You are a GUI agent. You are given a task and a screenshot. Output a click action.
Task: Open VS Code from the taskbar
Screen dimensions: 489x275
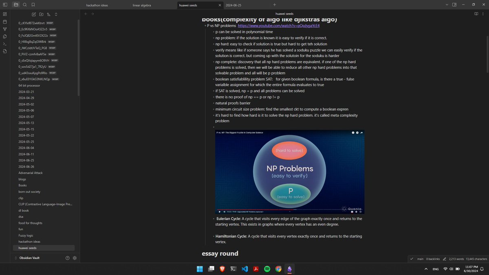pyautogui.click(x=244, y=269)
